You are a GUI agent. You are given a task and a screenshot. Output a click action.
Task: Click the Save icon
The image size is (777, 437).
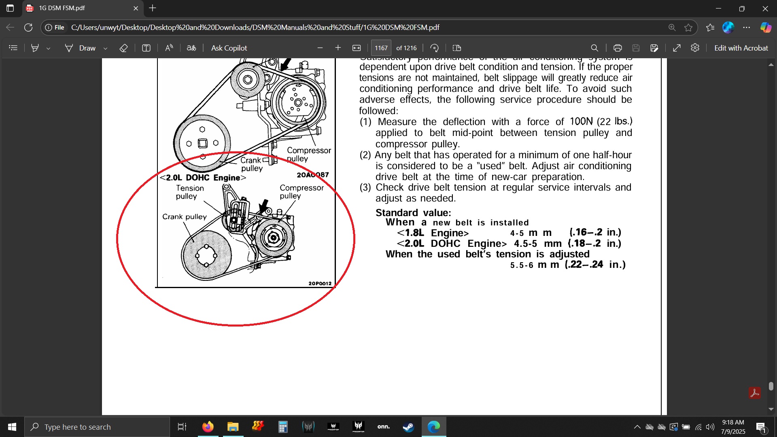coord(636,48)
